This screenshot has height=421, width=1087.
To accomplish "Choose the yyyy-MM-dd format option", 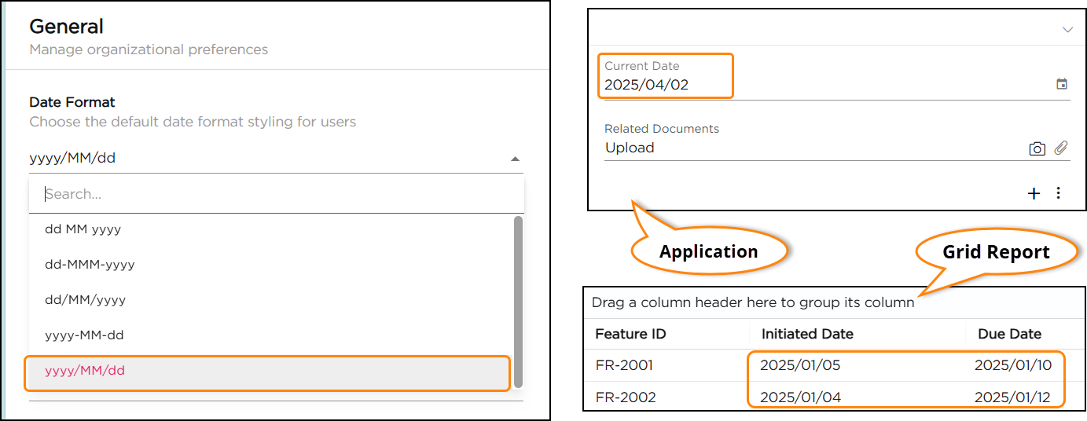I will tap(84, 335).
